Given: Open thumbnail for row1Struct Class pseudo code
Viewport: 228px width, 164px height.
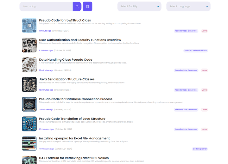Looking at the screenshot, I should 29,25.
